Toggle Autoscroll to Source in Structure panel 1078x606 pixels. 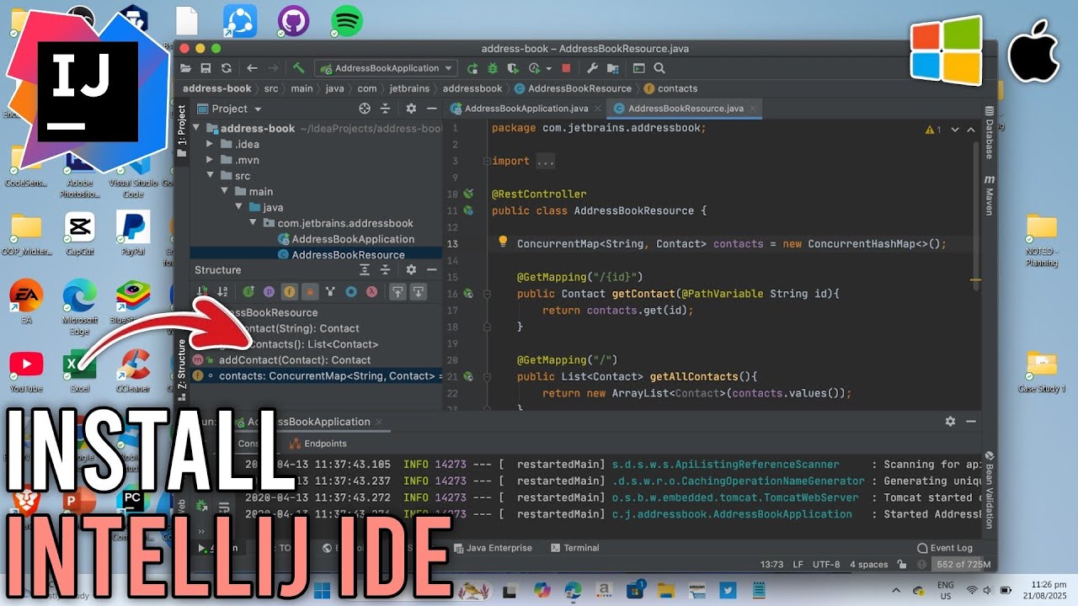point(398,291)
